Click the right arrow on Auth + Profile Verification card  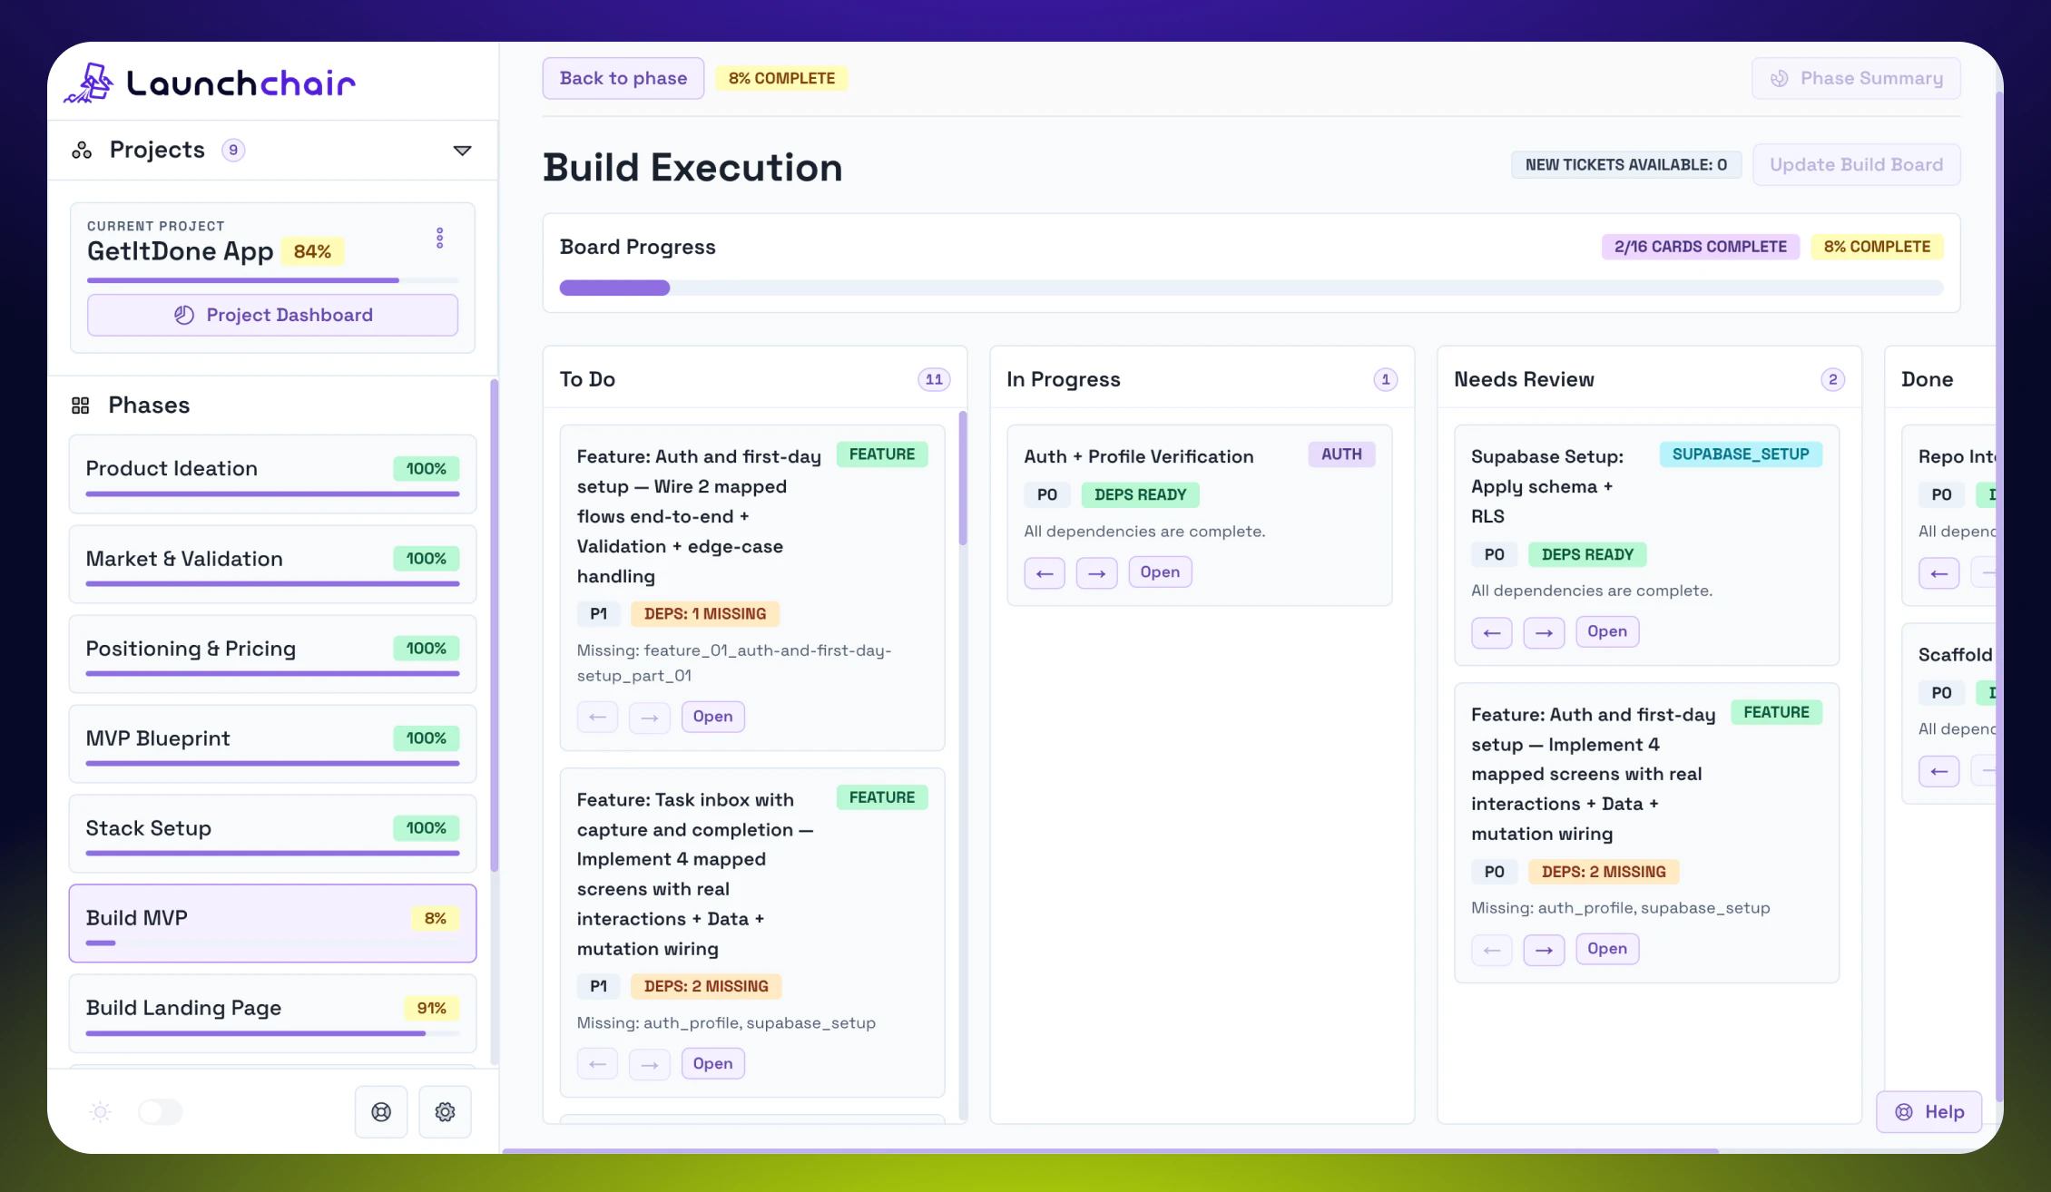[x=1096, y=572]
